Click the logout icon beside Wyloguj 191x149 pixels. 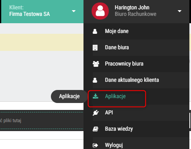[95, 145]
